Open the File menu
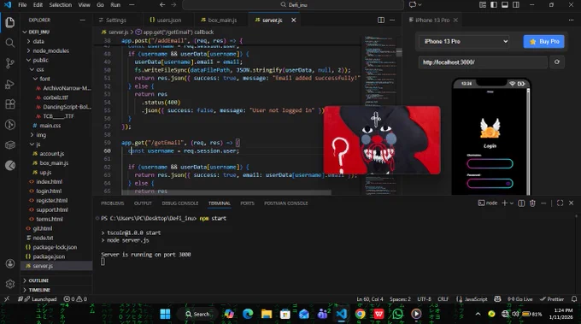581x324 pixels. point(22,5)
